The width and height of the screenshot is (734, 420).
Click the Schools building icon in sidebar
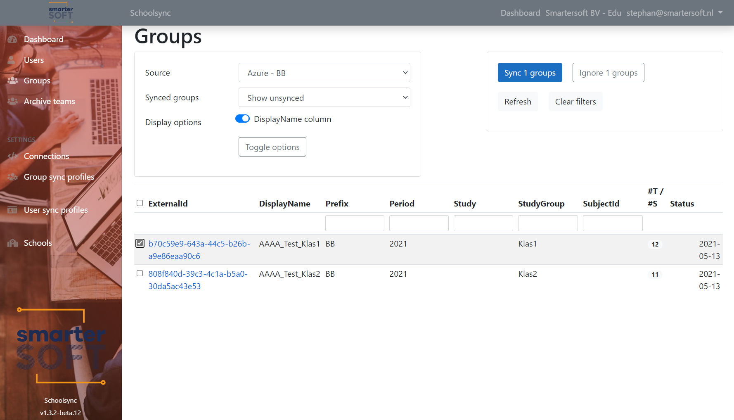pyautogui.click(x=12, y=243)
